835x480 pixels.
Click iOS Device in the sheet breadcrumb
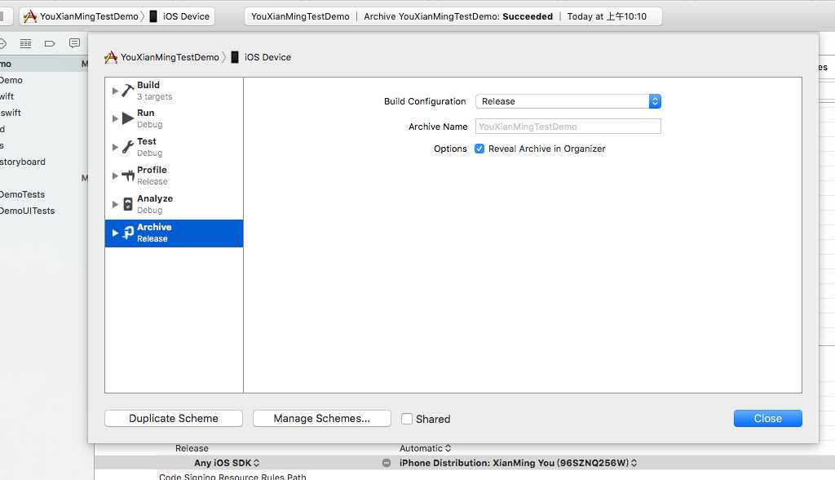[x=267, y=57]
